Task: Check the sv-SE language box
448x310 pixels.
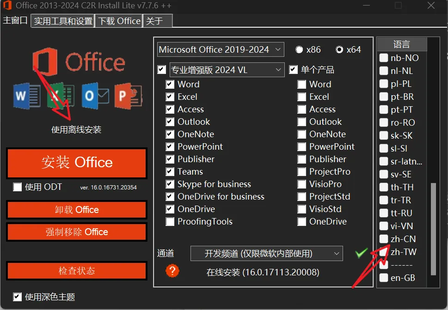Action: coord(384,174)
